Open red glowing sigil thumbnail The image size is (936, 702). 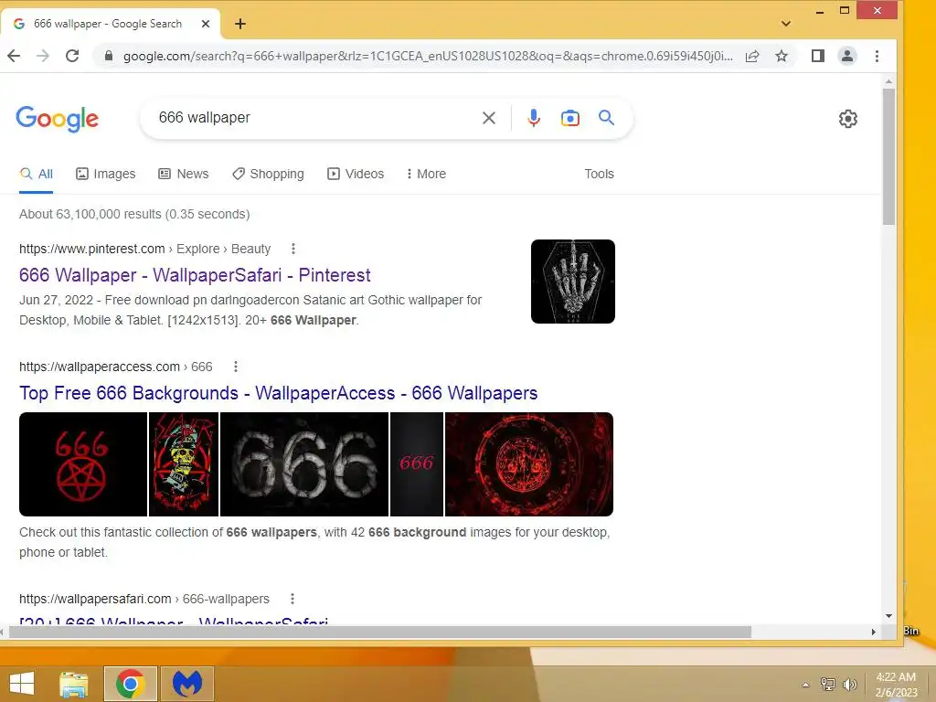coord(529,464)
